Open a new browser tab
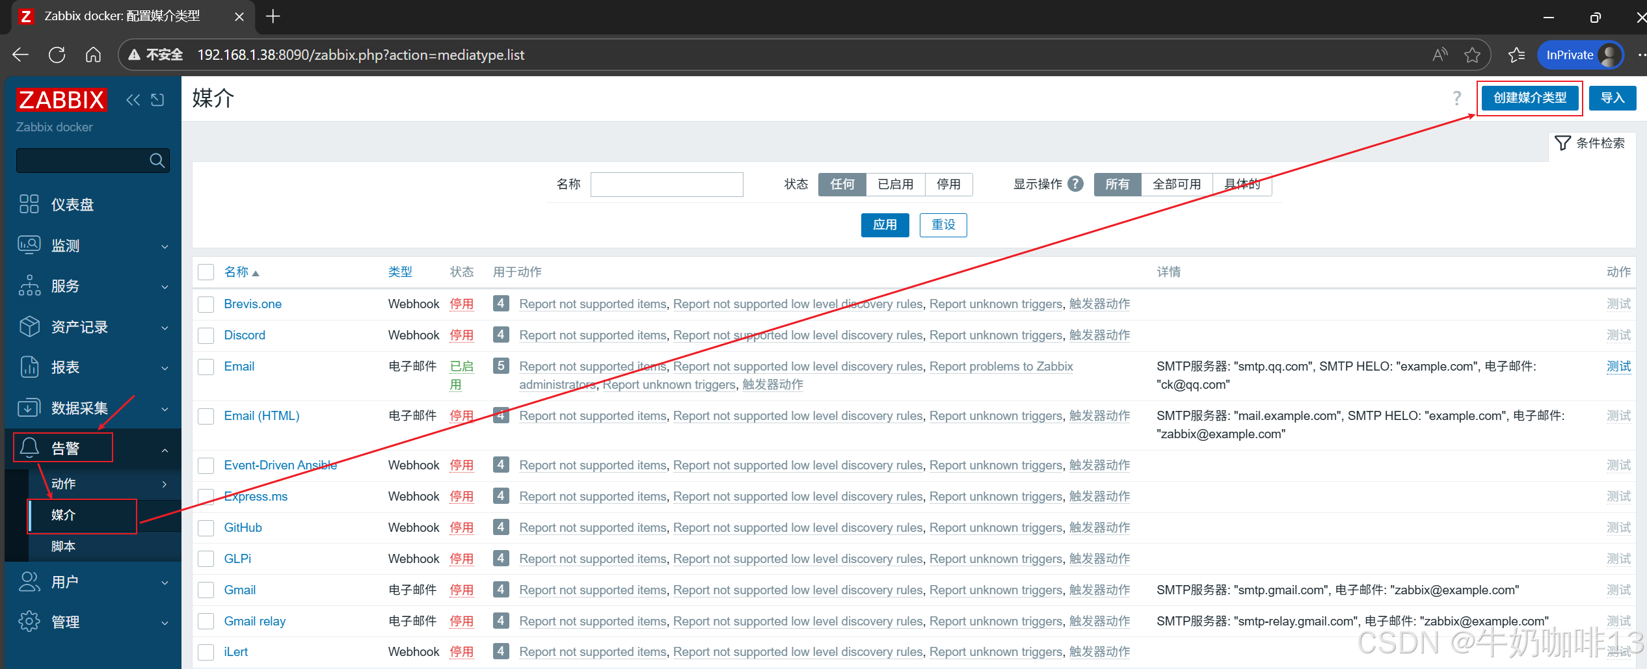Screen dimensions: 1647x669 [x=273, y=17]
